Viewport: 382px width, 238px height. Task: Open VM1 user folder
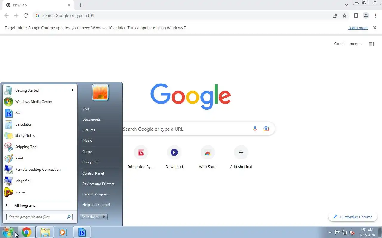(86, 109)
